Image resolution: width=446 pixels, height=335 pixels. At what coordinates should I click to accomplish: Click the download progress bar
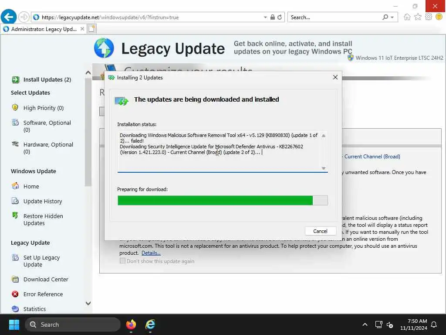[223, 200]
